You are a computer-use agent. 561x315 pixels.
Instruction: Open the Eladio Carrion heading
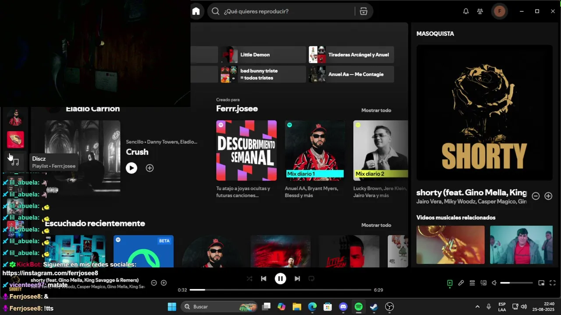[x=92, y=108]
